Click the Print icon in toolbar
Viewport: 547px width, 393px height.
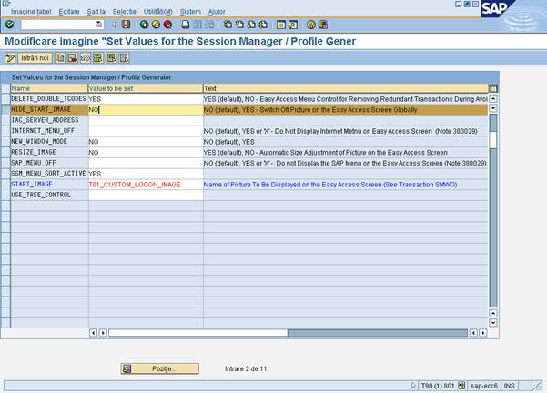[186, 25]
